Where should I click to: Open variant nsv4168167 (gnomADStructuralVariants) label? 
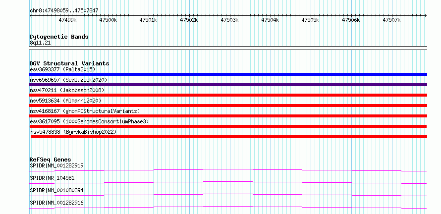click(x=85, y=111)
